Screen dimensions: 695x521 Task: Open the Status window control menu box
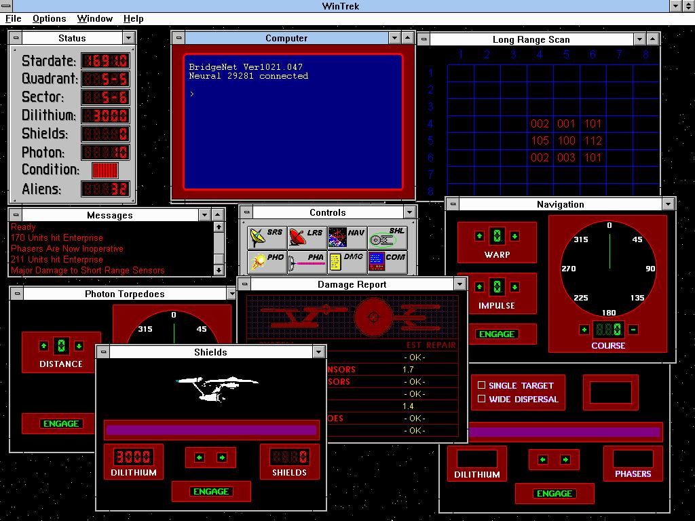tap(16, 38)
